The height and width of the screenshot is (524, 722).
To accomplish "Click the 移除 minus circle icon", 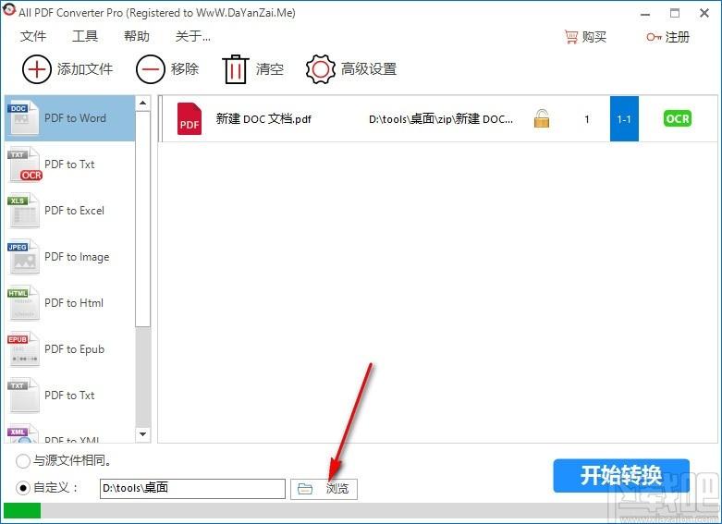I will (x=150, y=69).
